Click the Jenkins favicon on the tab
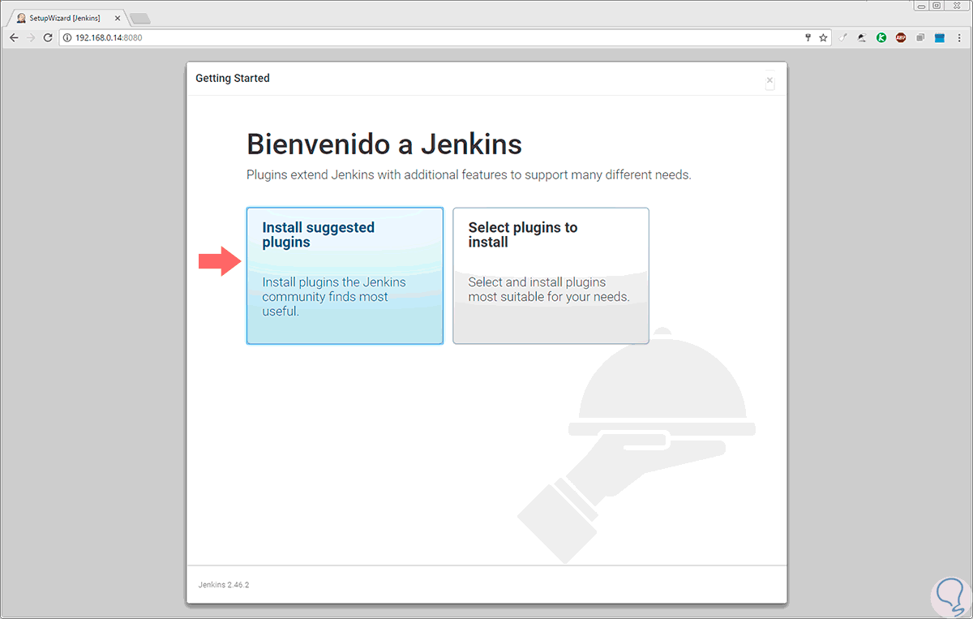 click(21, 18)
